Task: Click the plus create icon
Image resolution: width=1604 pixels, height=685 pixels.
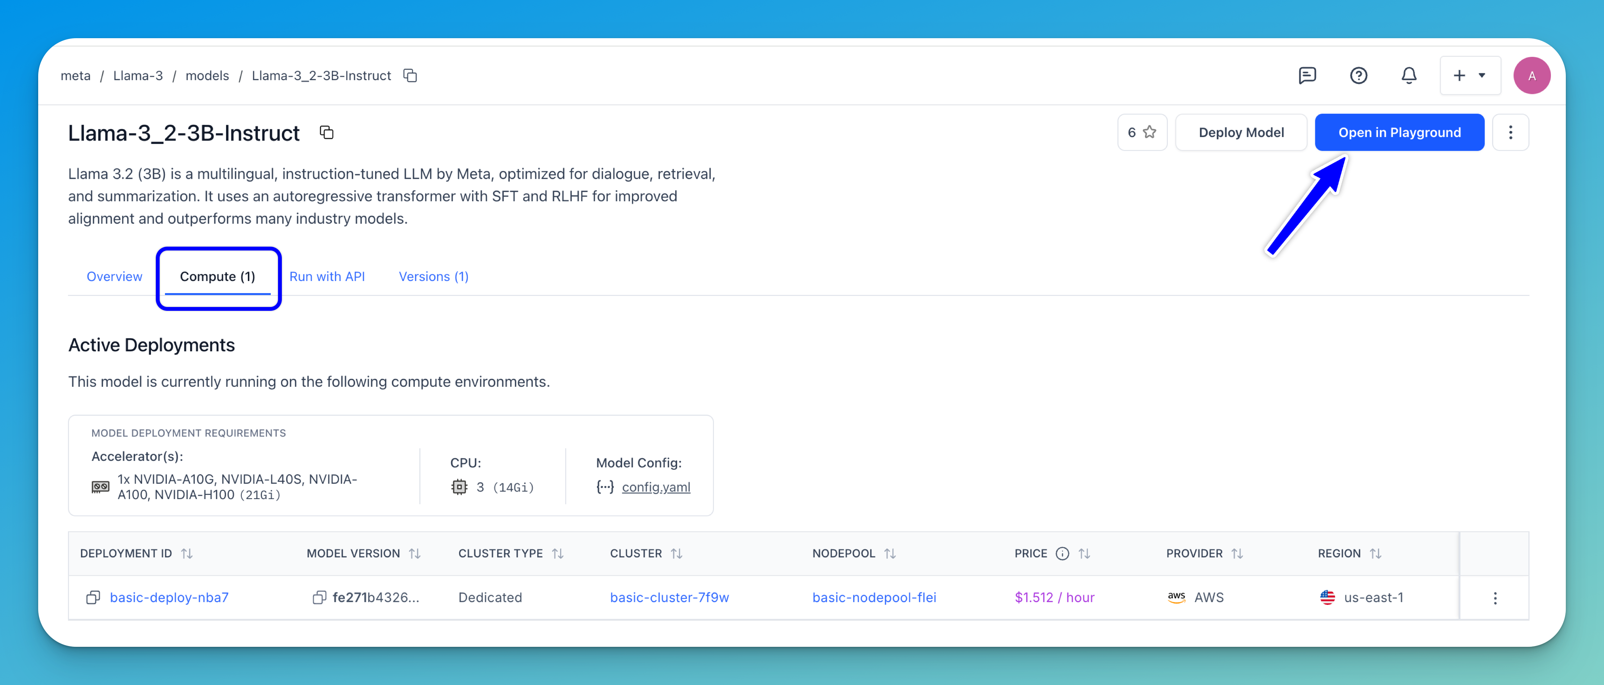Action: 1459,75
